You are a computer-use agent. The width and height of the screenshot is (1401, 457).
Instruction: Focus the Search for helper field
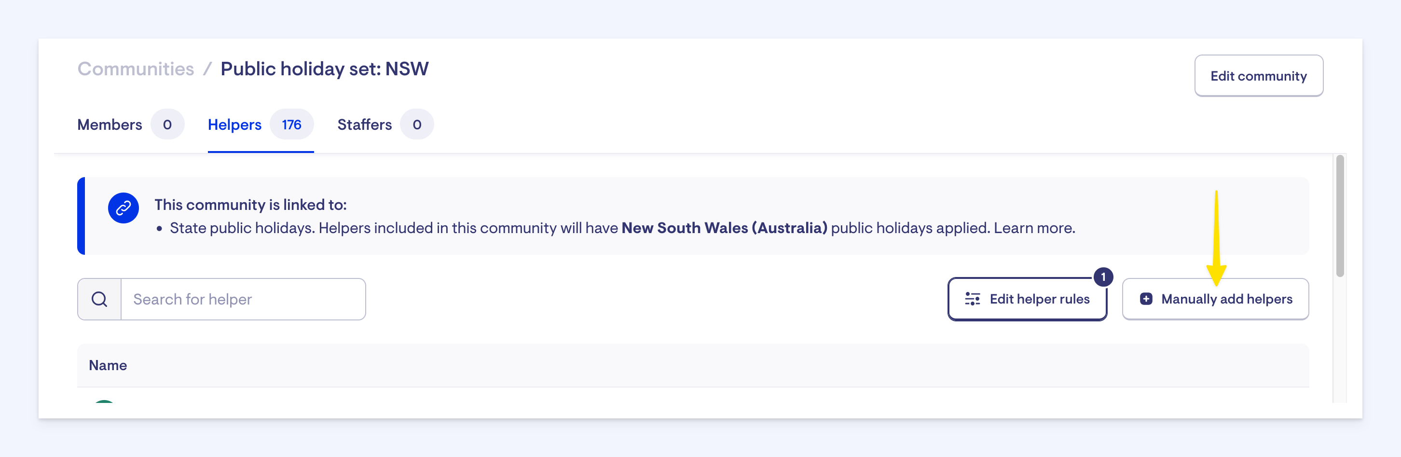pos(243,299)
